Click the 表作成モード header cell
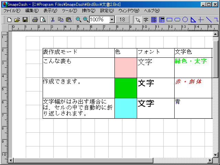Image resolution: width=220 pixels, height=165 pixels. pos(79,53)
